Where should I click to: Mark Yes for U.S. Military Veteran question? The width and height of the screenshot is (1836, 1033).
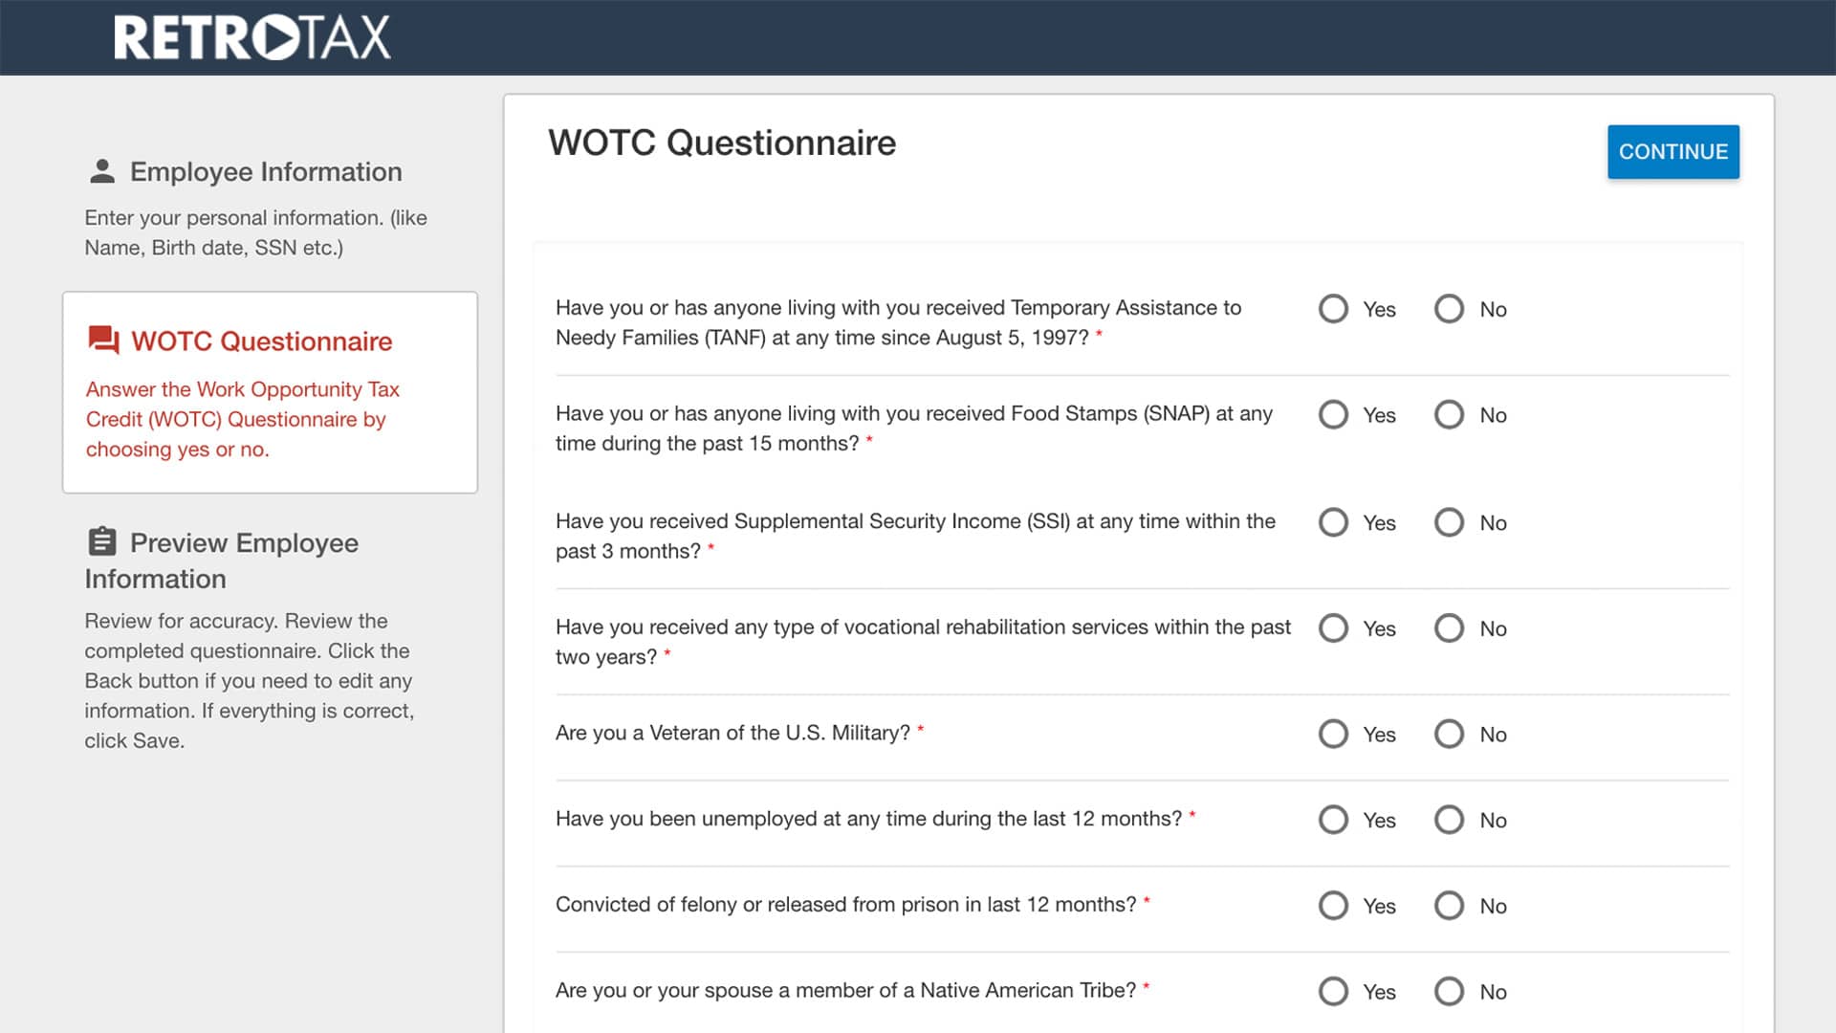click(x=1333, y=734)
